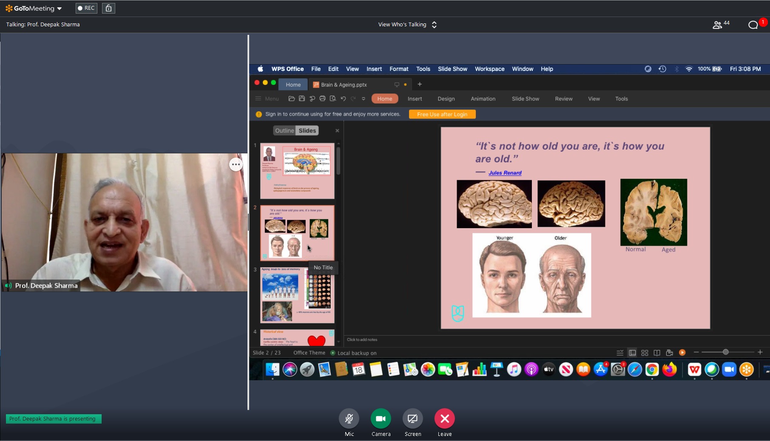
Task: Open the attendees list icon showing 44
Action: [721, 25]
